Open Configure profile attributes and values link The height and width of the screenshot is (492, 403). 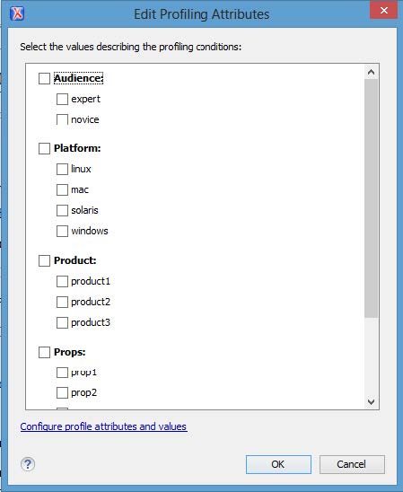103,426
